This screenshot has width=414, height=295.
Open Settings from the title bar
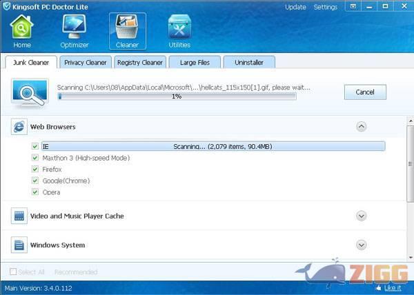[325, 7]
